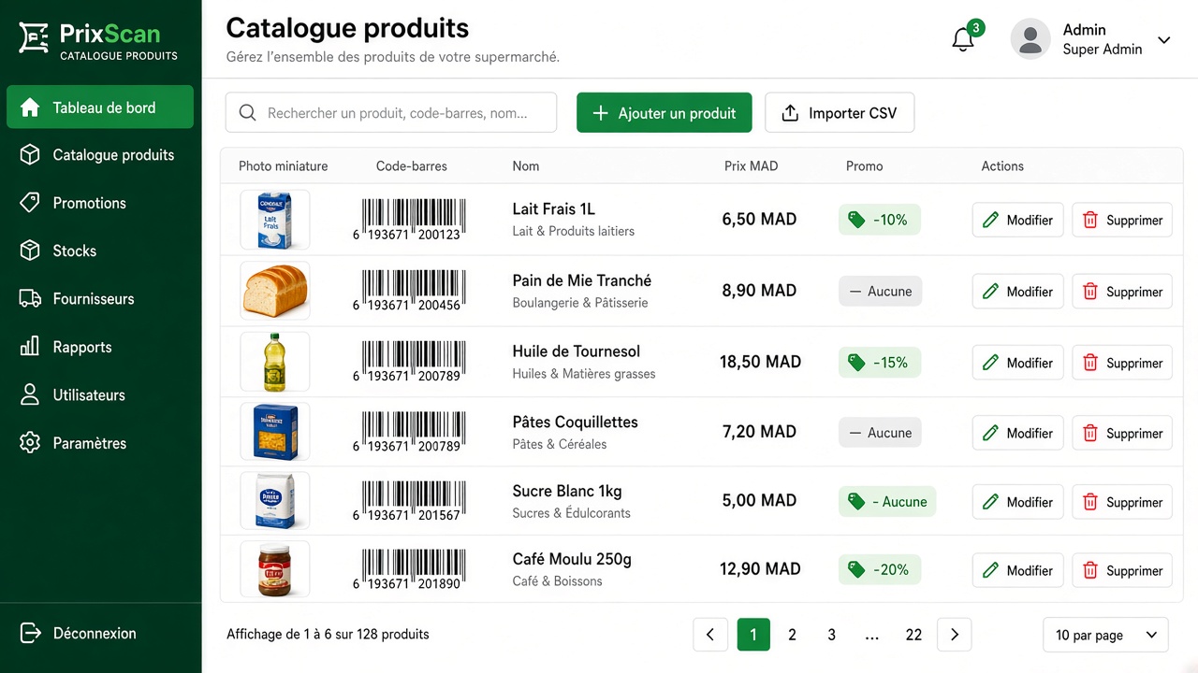The image size is (1198, 673).
Task: Open the Admin account dropdown chevron
Action: (x=1164, y=40)
